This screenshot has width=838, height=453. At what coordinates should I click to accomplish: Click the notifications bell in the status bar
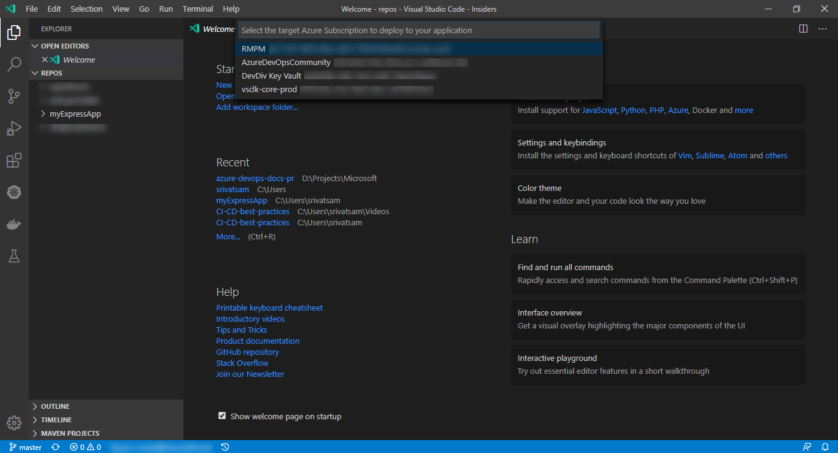pyautogui.click(x=825, y=447)
